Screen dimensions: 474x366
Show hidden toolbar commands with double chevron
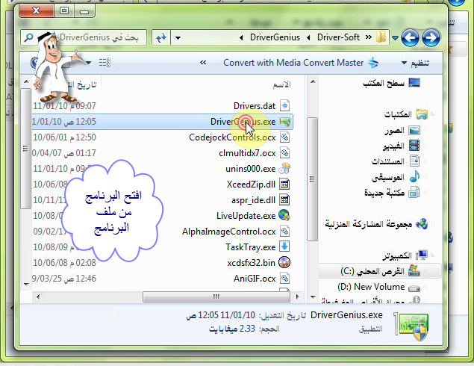tap(203, 62)
